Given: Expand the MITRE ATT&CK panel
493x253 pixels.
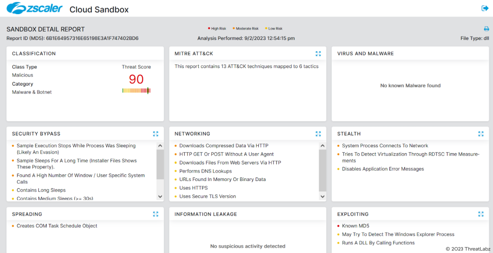Looking at the screenshot, I should pos(318,54).
